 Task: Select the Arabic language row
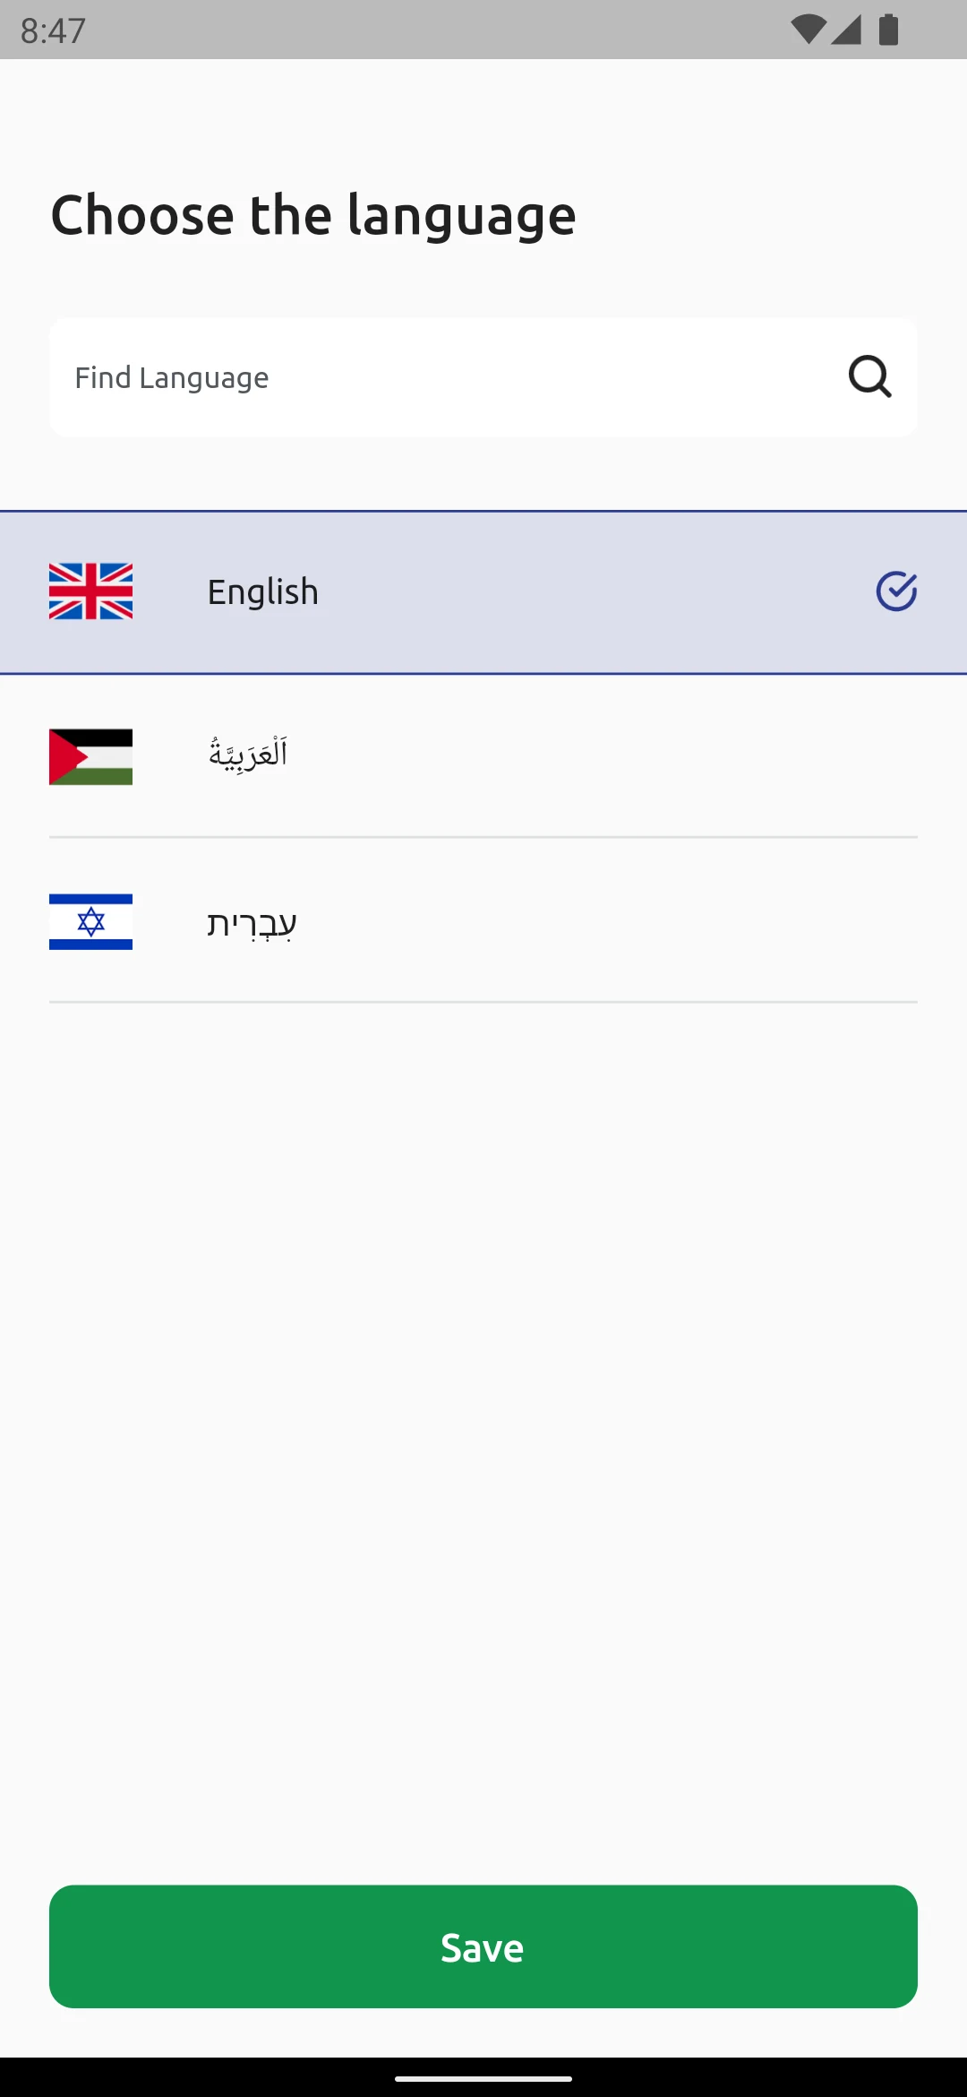pos(483,757)
